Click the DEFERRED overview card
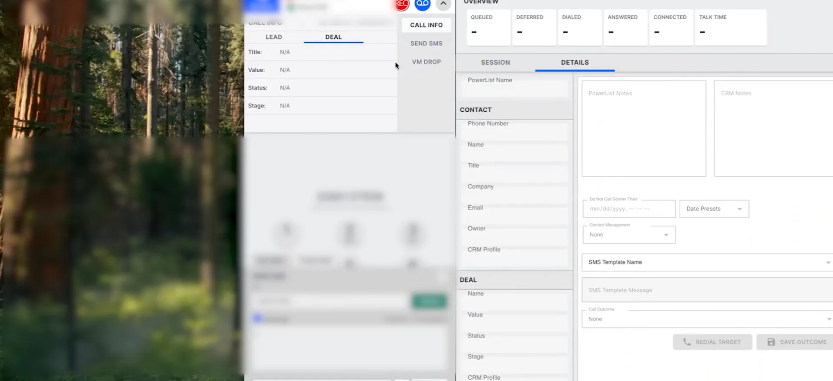The width and height of the screenshot is (833, 381). [x=534, y=27]
